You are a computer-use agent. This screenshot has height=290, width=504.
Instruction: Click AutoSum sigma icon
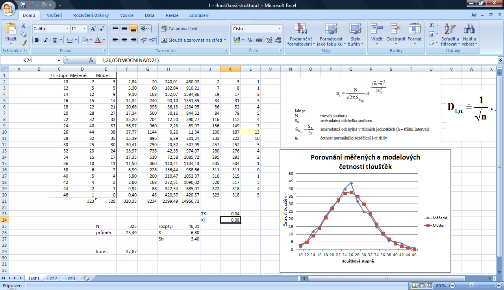coord(432,26)
